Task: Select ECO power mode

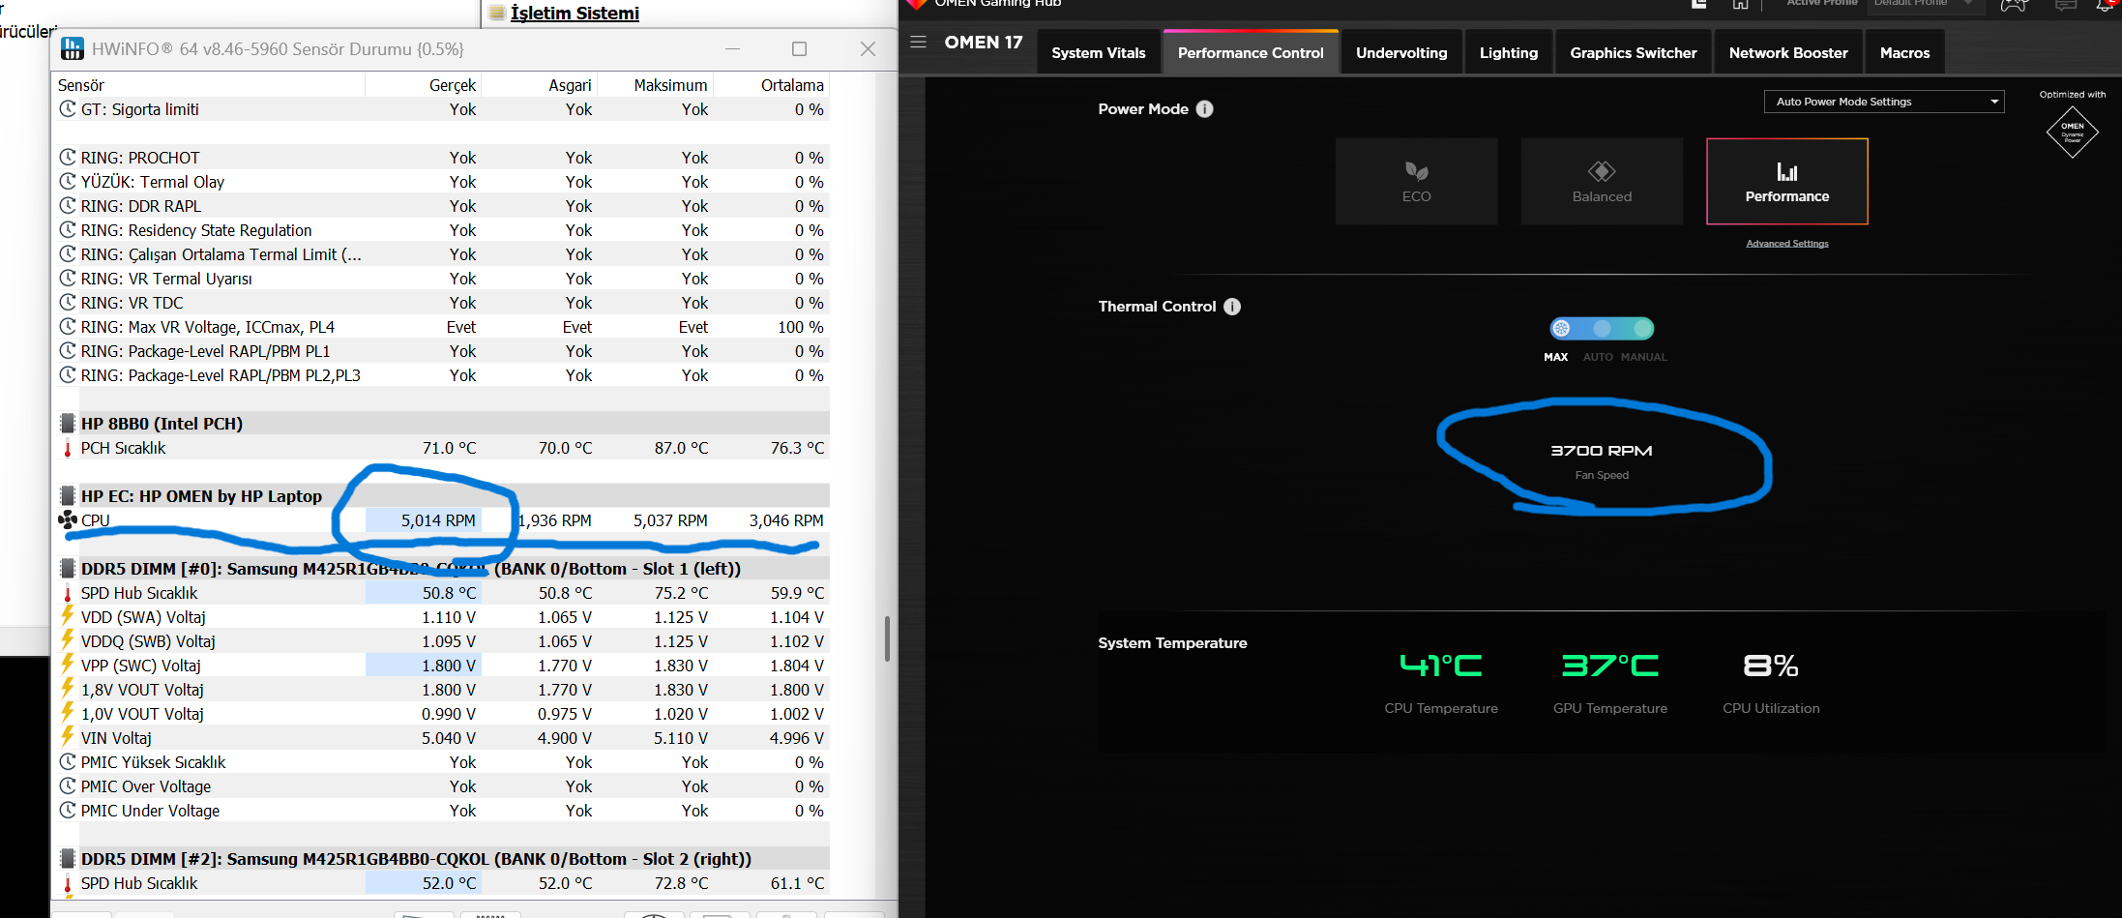Action: pyautogui.click(x=1416, y=182)
